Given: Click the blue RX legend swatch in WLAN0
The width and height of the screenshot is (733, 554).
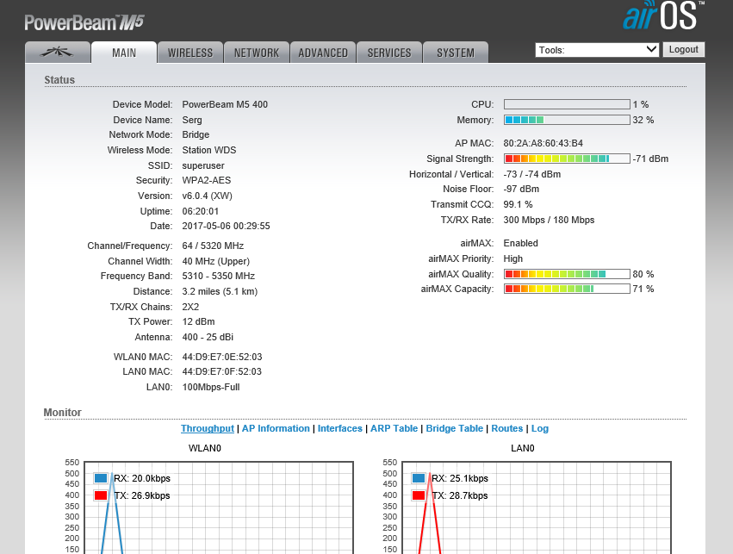Looking at the screenshot, I should click(x=101, y=478).
